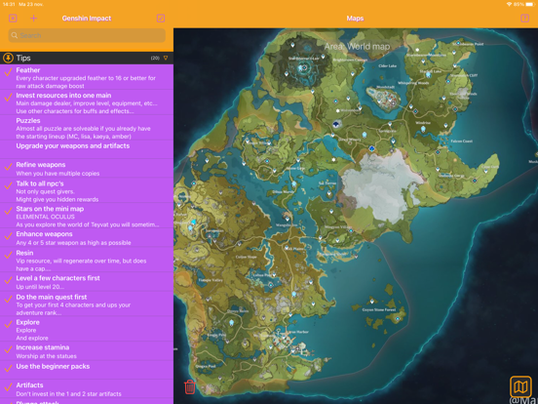Click in the Search field
The width and height of the screenshot is (538, 404).
87,35
